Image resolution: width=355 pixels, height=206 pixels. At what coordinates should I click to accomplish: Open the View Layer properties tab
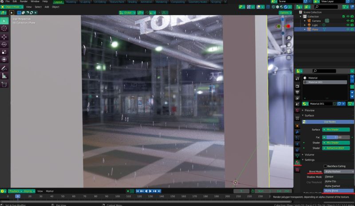click(297, 98)
